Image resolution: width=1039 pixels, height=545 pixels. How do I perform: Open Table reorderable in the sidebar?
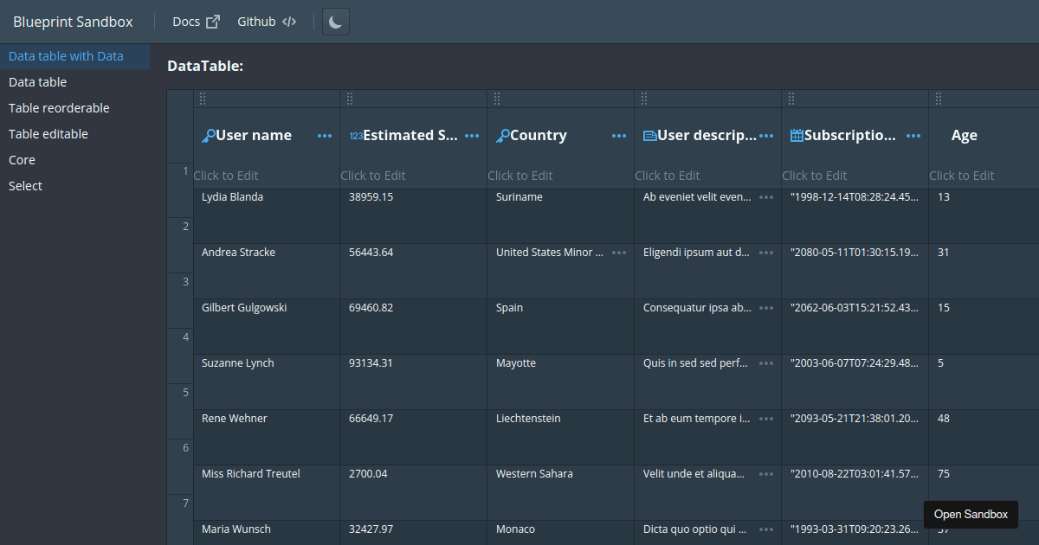tap(74, 108)
